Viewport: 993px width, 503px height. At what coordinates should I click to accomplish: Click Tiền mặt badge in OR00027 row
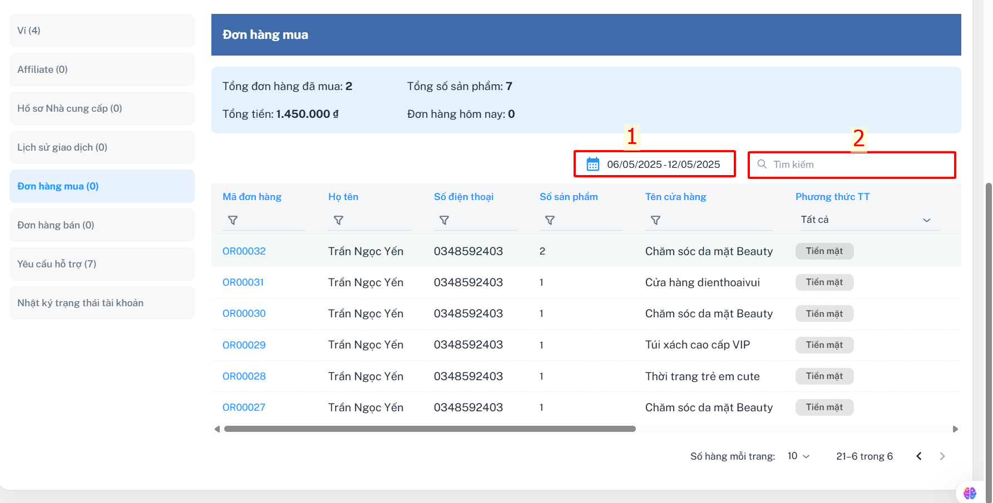tap(824, 407)
